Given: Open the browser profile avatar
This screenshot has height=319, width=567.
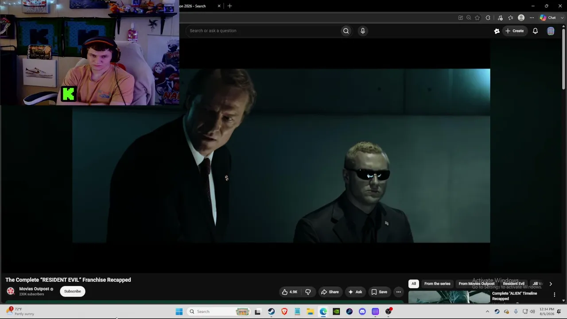Looking at the screenshot, I should coord(521,18).
